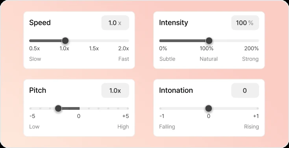This screenshot has width=289, height=148.
Task: Set Pitch to the +5 end
Action: pos(128,108)
